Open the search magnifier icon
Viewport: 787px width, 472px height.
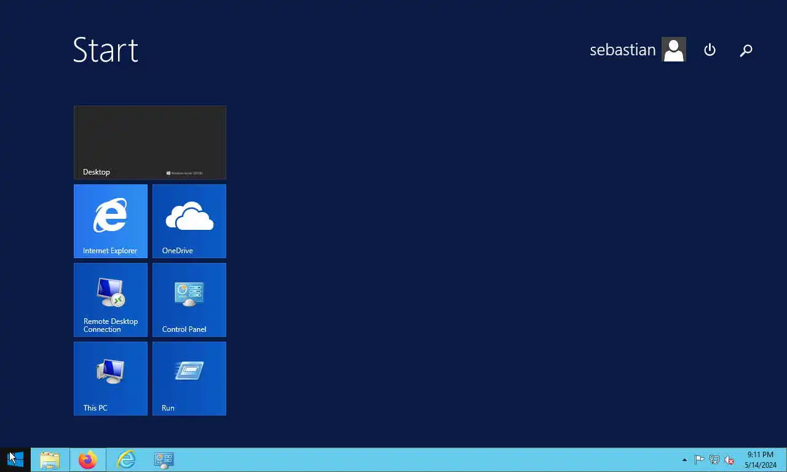746,50
